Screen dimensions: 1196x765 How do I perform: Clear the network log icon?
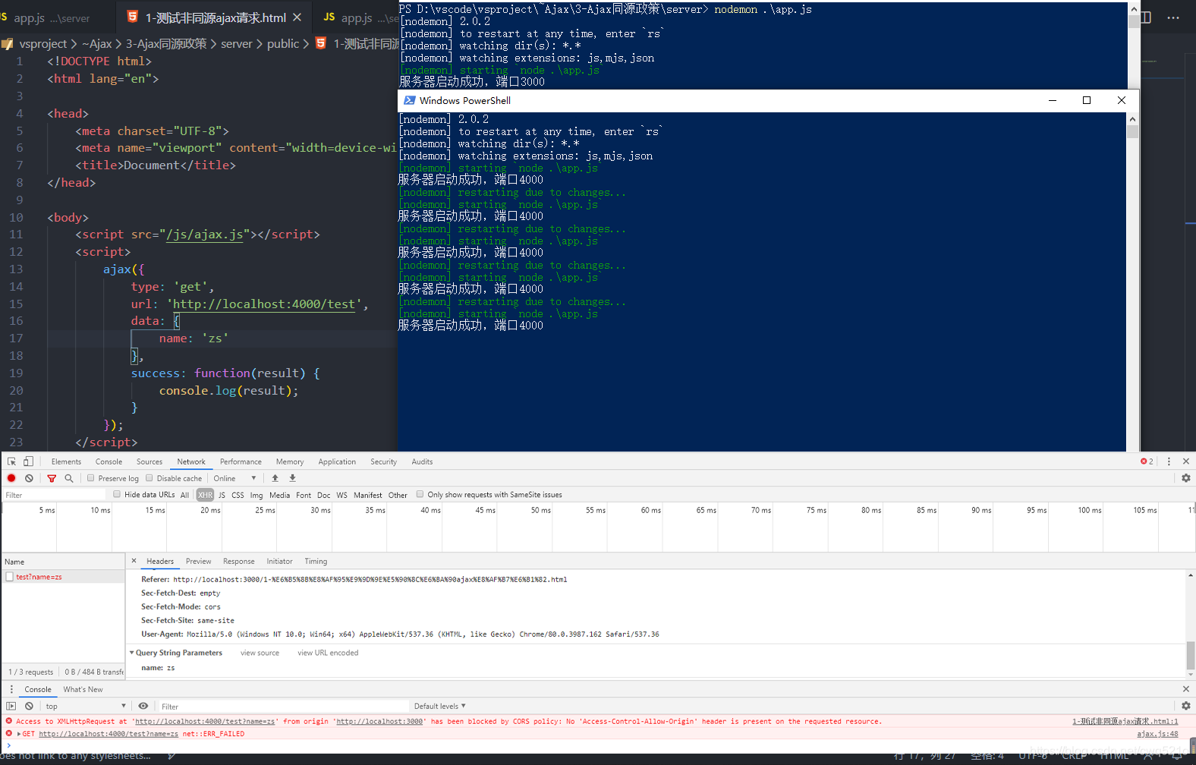point(29,478)
